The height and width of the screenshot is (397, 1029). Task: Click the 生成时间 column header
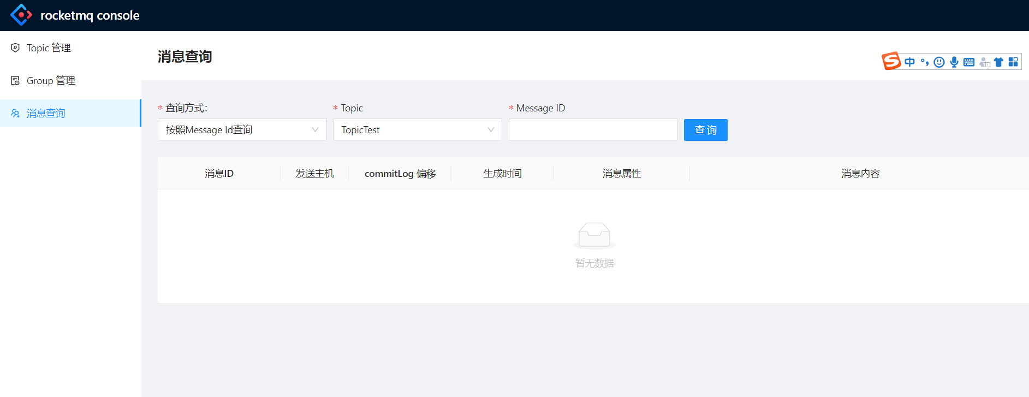point(502,173)
